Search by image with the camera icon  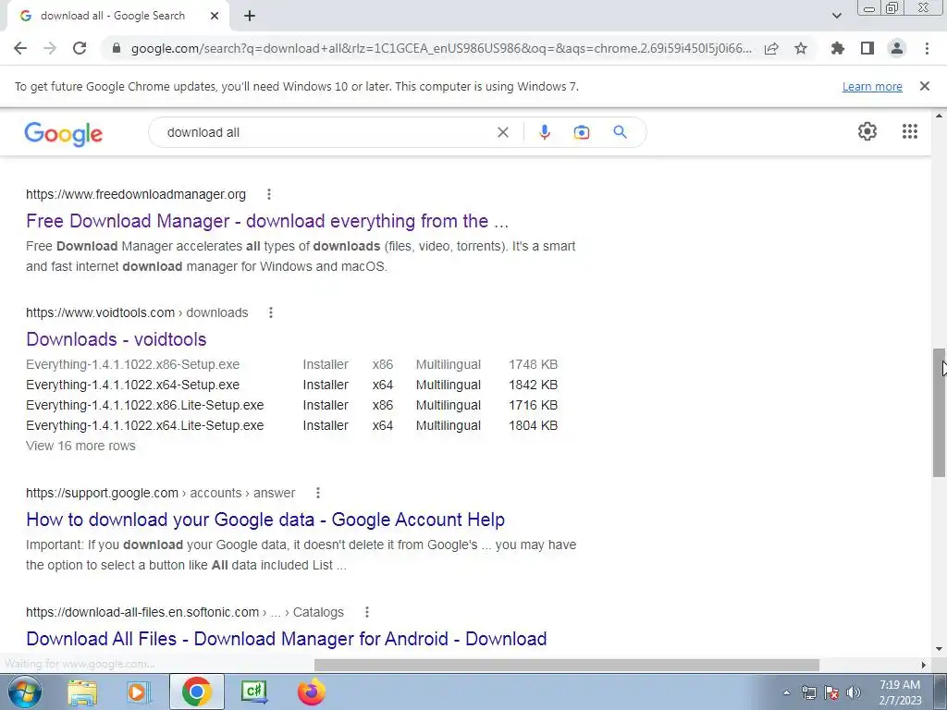coord(581,132)
